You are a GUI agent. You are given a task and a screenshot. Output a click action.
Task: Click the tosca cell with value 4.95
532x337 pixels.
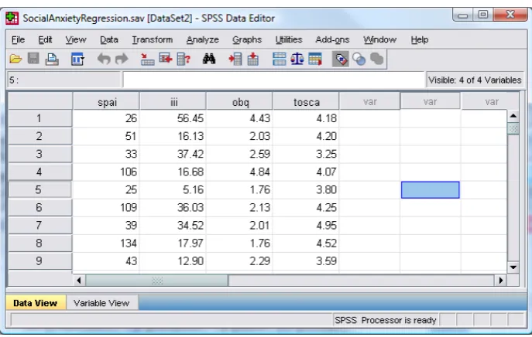click(306, 225)
